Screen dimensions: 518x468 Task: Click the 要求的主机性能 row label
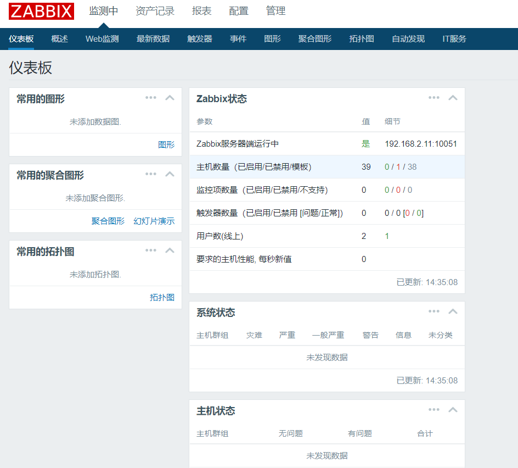[x=244, y=259]
